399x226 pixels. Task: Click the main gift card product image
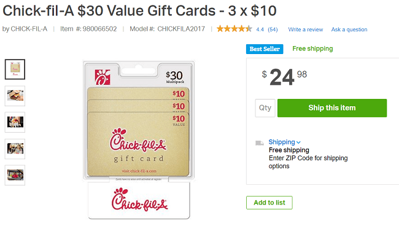pos(139,140)
